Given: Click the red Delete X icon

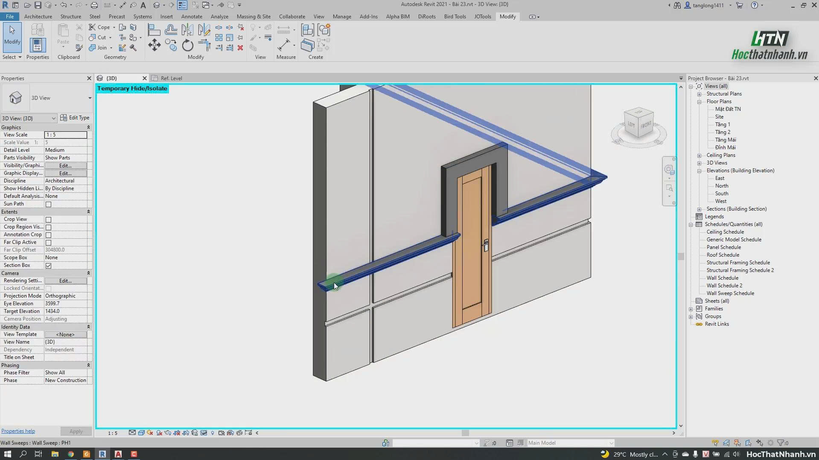Looking at the screenshot, I should point(240,48).
